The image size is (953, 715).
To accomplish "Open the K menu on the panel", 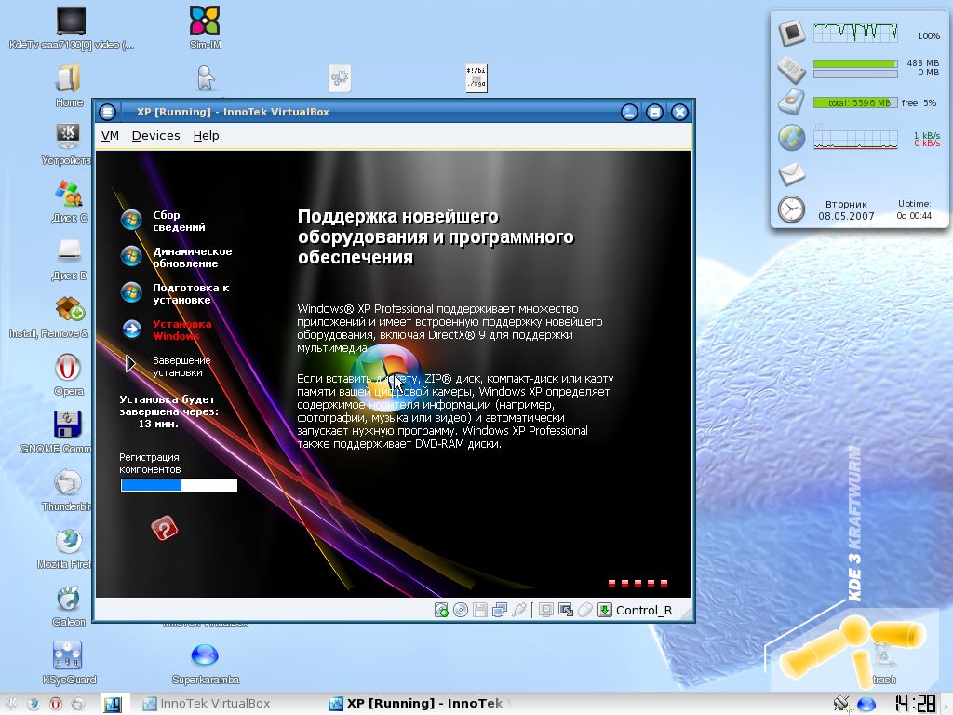I will [x=11, y=704].
